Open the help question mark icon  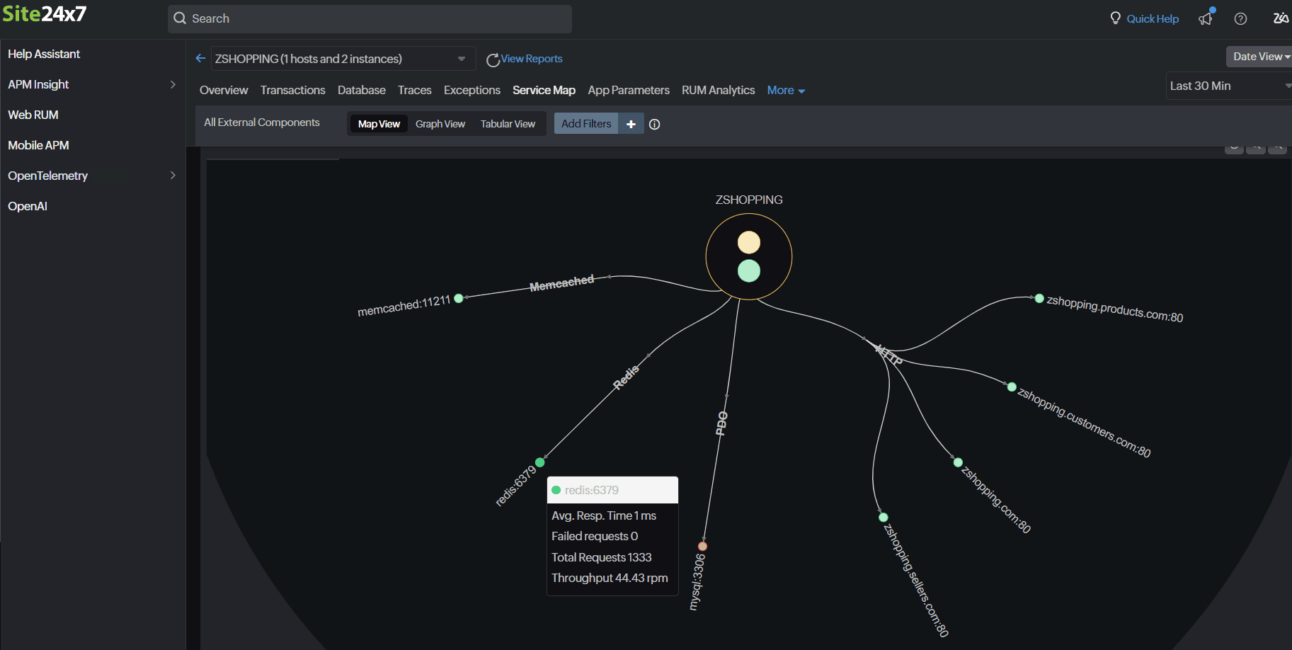click(x=1240, y=19)
